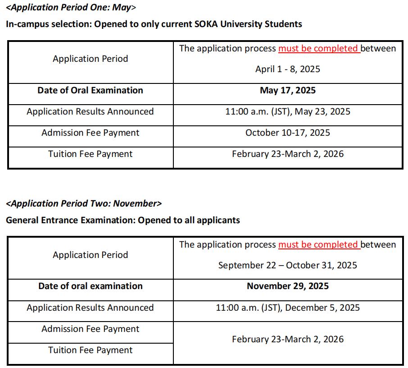Click "Tuition Fee Payment" label in second table
The image size is (408, 368).
(x=90, y=350)
